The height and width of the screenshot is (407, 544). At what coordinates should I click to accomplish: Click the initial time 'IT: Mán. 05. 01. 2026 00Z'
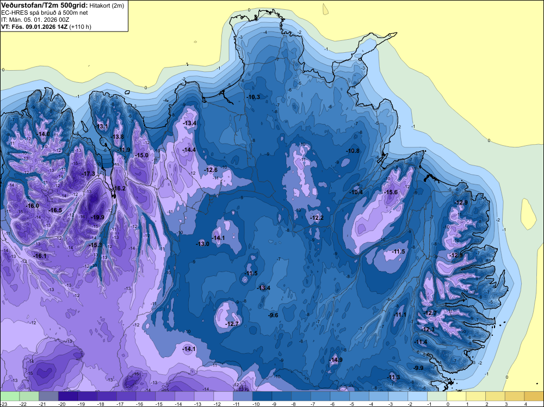[x=35, y=20]
